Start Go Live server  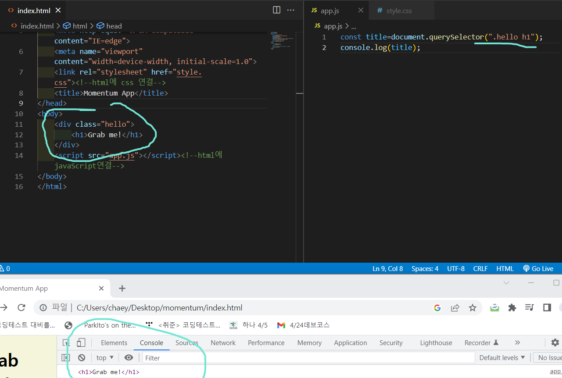tap(538, 269)
